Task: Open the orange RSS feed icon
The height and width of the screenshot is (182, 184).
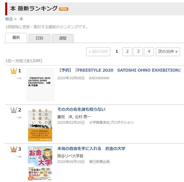Action: 64,9
